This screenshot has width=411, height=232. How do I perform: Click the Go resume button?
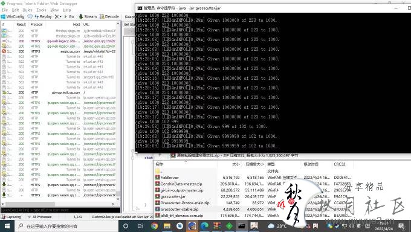69,16
